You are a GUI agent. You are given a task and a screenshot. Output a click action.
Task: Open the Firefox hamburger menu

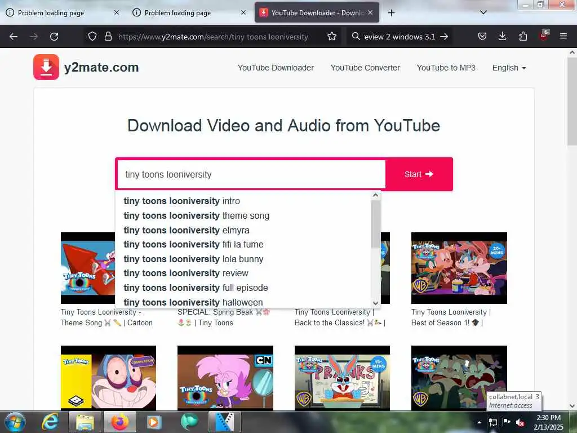[563, 37]
